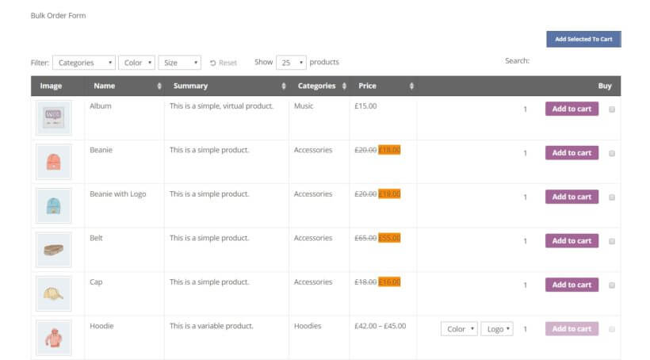The height and width of the screenshot is (360, 650).
Task: Add the Belt to cart
Action: (572, 241)
